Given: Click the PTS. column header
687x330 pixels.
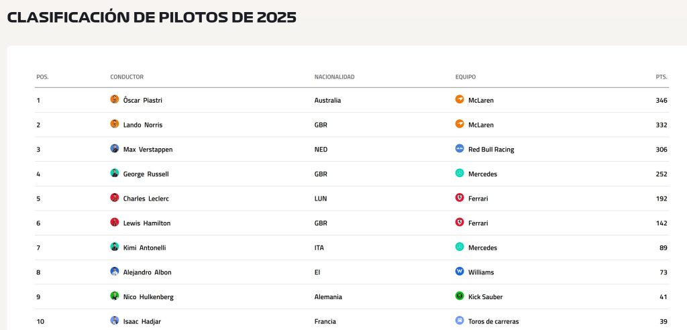Looking at the screenshot, I should pos(661,77).
